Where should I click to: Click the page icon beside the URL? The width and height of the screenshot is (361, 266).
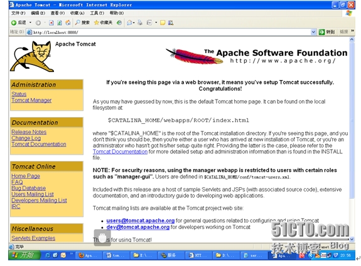[30, 32]
